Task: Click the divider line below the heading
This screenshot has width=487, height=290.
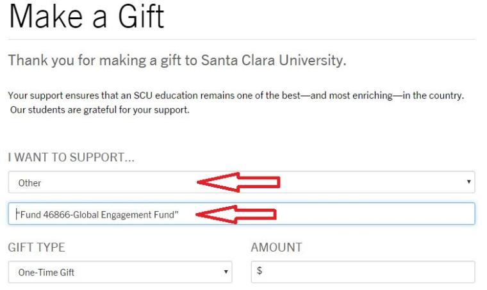Action: pyautogui.click(x=242, y=40)
